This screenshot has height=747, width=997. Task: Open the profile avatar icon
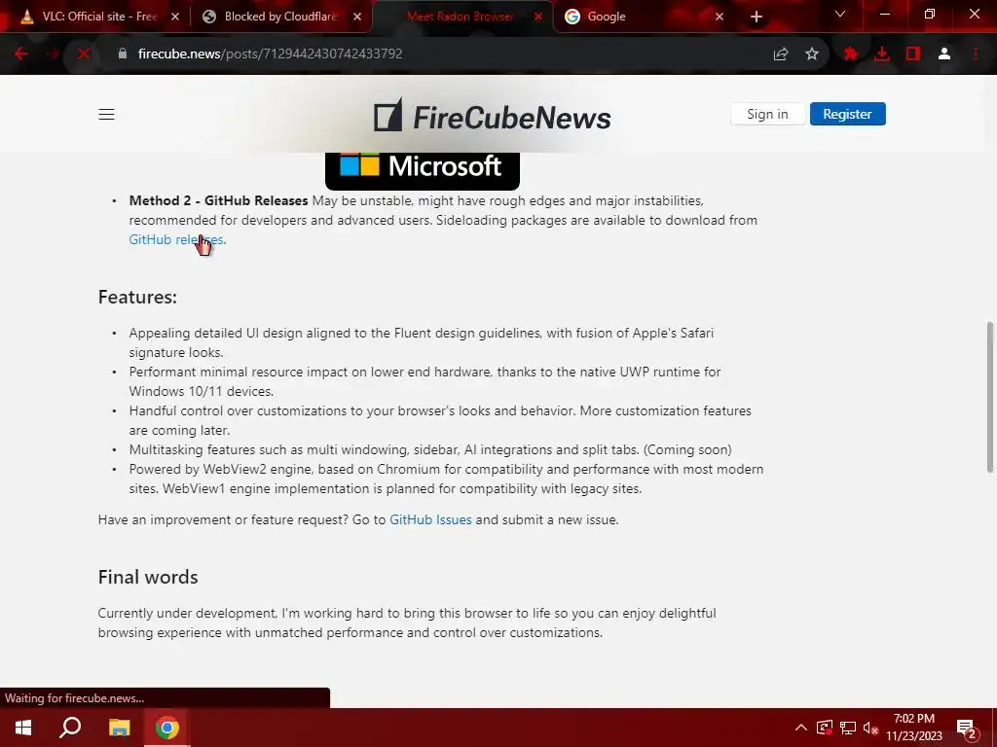(x=944, y=54)
